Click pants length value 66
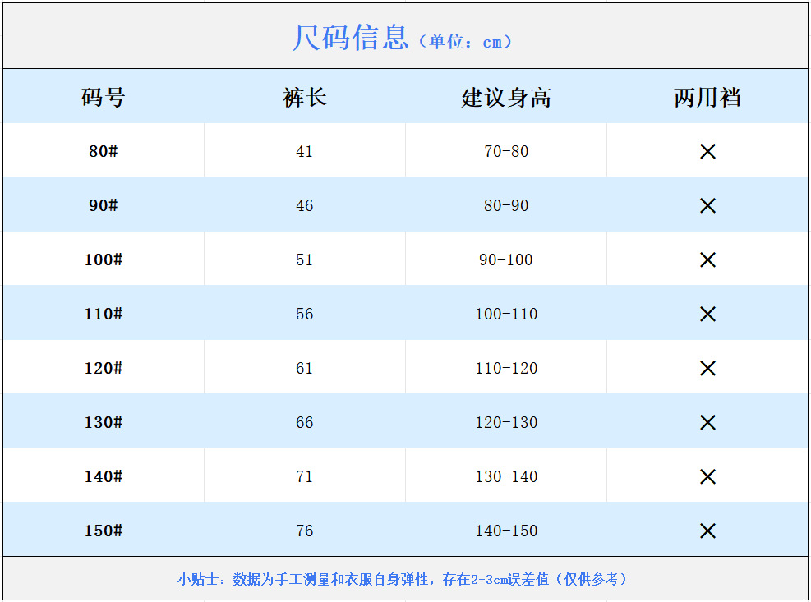Image resolution: width=811 pixels, height=602 pixels. coord(304,422)
